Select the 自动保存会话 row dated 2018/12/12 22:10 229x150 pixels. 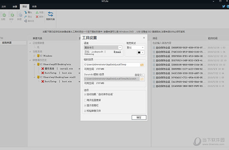(190, 60)
